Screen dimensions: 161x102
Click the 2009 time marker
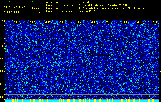139,22
